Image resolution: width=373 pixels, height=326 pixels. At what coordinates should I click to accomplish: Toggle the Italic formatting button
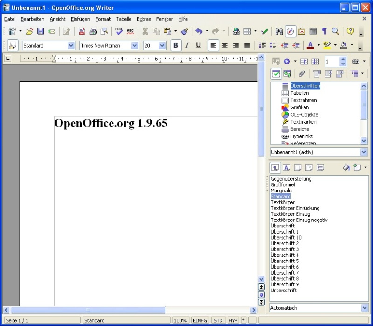tap(187, 45)
